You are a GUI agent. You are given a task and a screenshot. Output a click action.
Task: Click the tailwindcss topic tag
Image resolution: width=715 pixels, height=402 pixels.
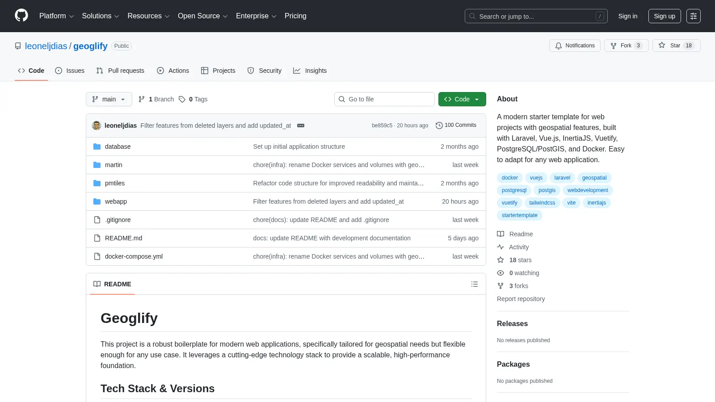click(542, 203)
